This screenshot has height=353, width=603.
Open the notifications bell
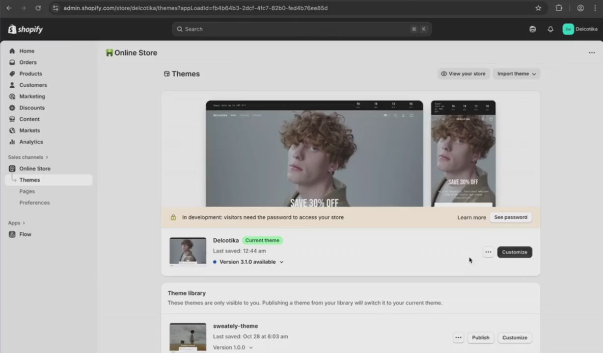click(x=550, y=29)
